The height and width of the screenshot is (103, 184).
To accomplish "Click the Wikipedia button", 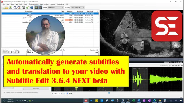I will pyautogui.click(x=36, y=89).
